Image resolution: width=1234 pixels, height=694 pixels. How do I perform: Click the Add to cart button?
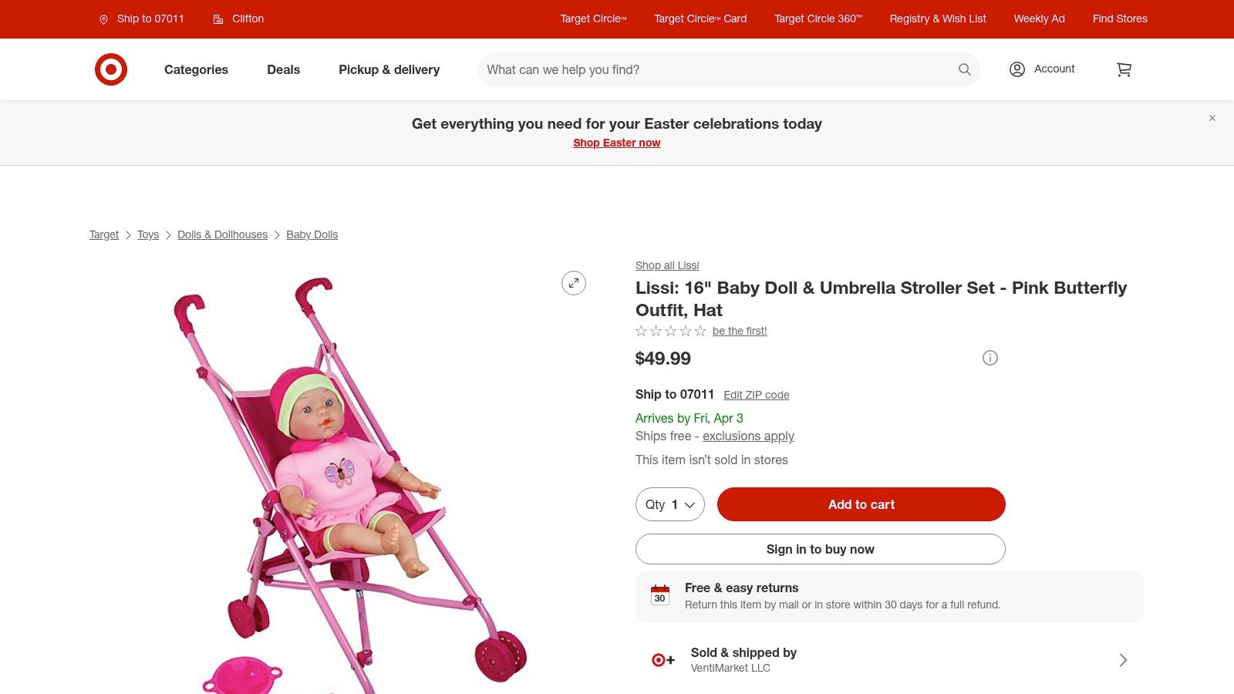click(861, 504)
